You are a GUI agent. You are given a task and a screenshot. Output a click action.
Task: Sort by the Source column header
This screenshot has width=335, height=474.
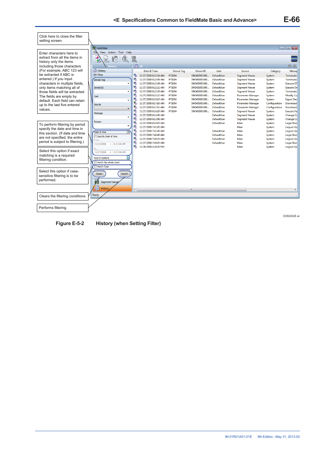(x=245, y=71)
